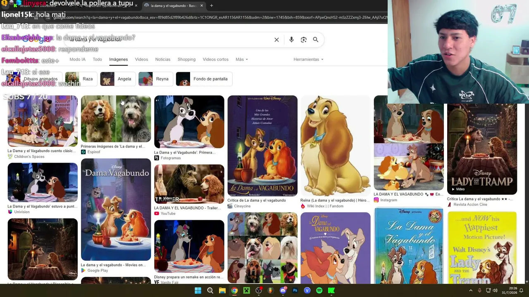
Task: Launch Minecraft from the taskbar
Action: point(246,290)
